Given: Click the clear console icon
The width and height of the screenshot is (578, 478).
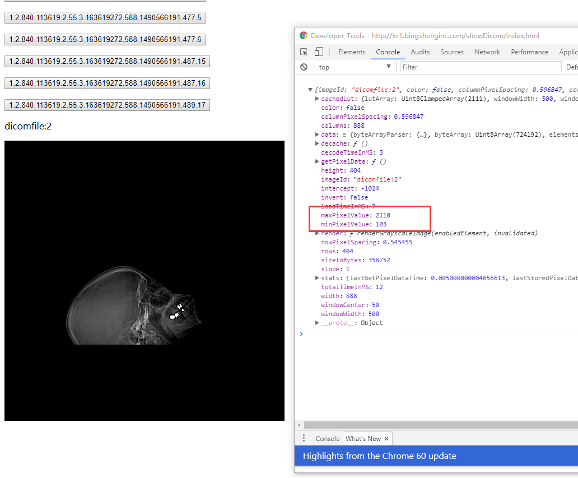Looking at the screenshot, I should coord(303,67).
